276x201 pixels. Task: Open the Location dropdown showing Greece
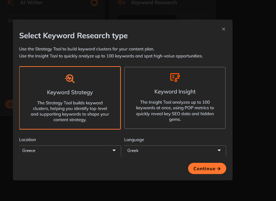70,151
